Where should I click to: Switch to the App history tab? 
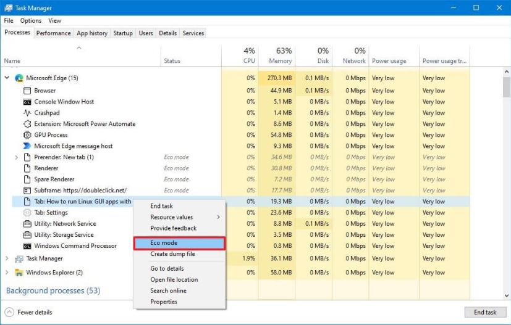tap(92, 33)
